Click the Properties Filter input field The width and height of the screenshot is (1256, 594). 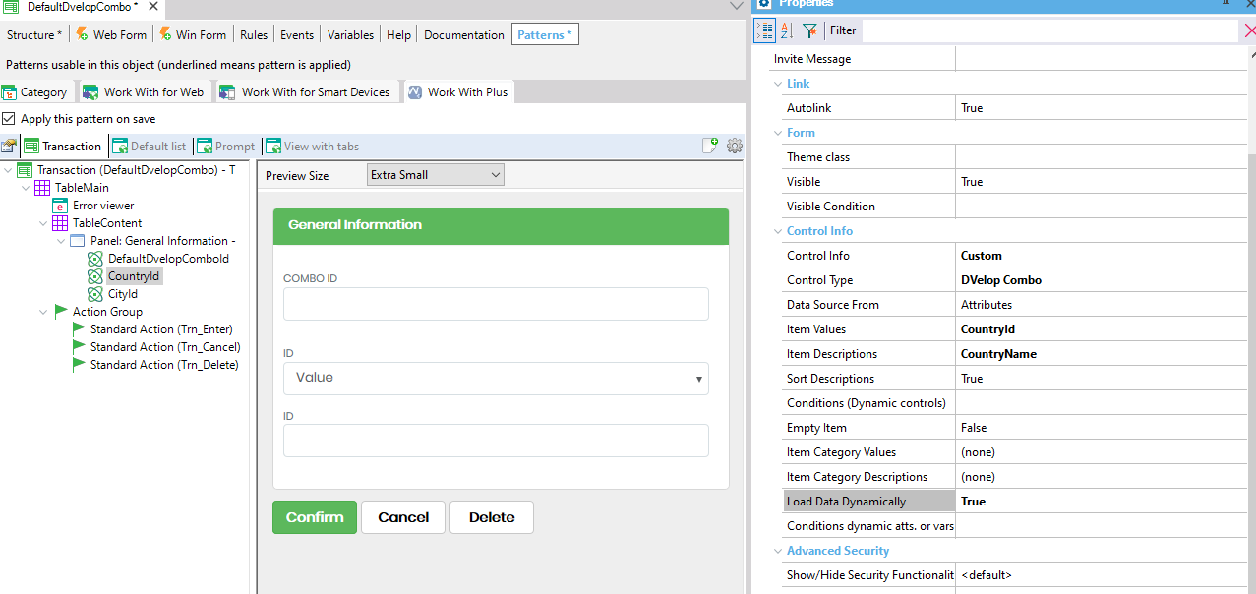click(x=1050, y=30)
